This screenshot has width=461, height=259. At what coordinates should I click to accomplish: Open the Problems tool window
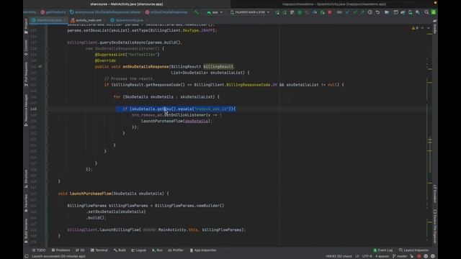61,250
